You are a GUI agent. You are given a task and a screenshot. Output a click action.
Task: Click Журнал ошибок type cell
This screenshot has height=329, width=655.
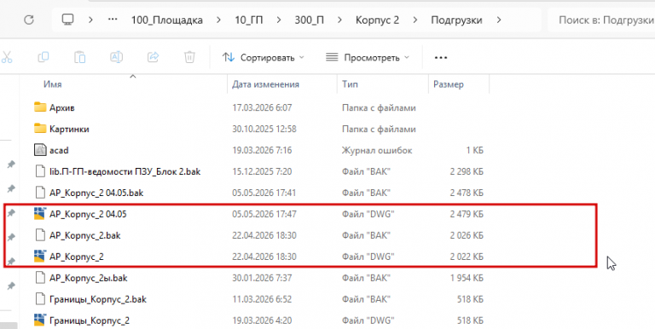[377, 150]
